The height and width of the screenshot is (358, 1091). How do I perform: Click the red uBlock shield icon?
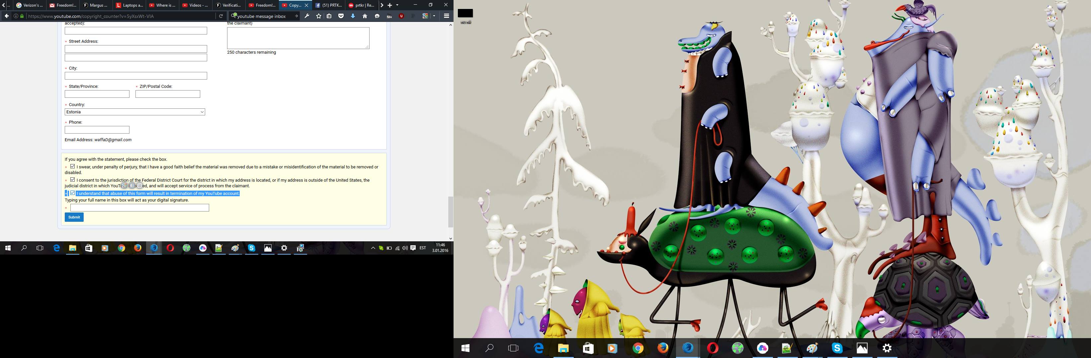[x=401, y=16]
